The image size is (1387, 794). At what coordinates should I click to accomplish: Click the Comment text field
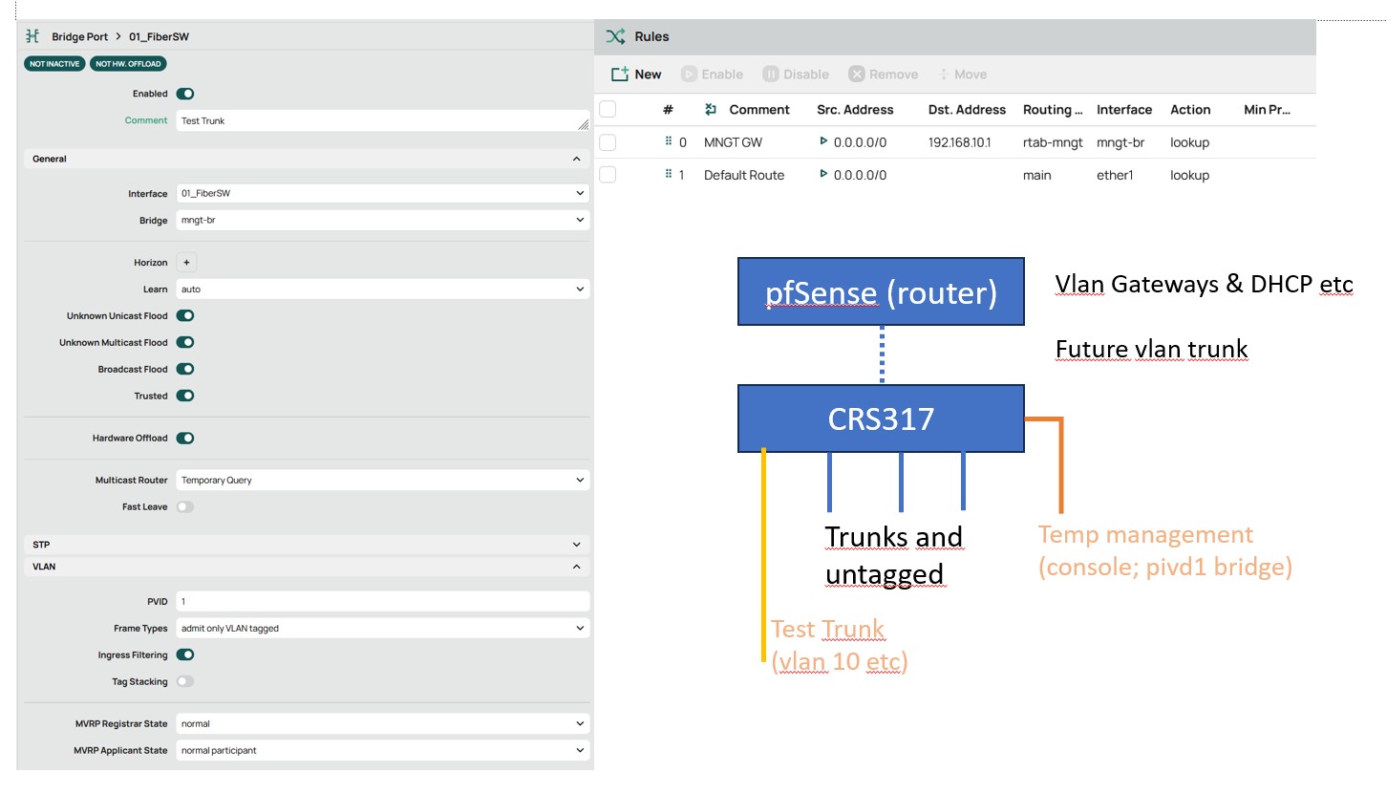[383, 120]
